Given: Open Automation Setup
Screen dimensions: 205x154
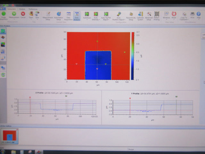Looking at the screenshot, I should (x=59, y=15).
